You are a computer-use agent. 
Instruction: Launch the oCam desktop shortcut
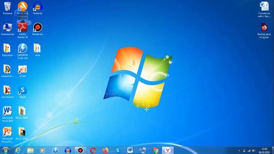(x=23, y=71)
